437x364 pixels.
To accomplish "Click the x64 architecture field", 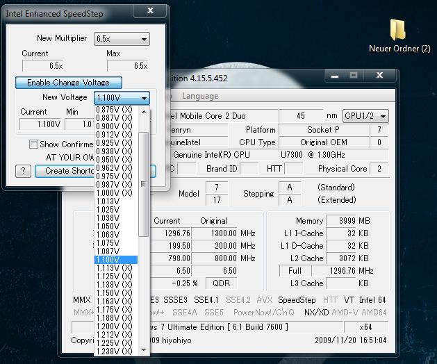I will (x=365, y=327).
